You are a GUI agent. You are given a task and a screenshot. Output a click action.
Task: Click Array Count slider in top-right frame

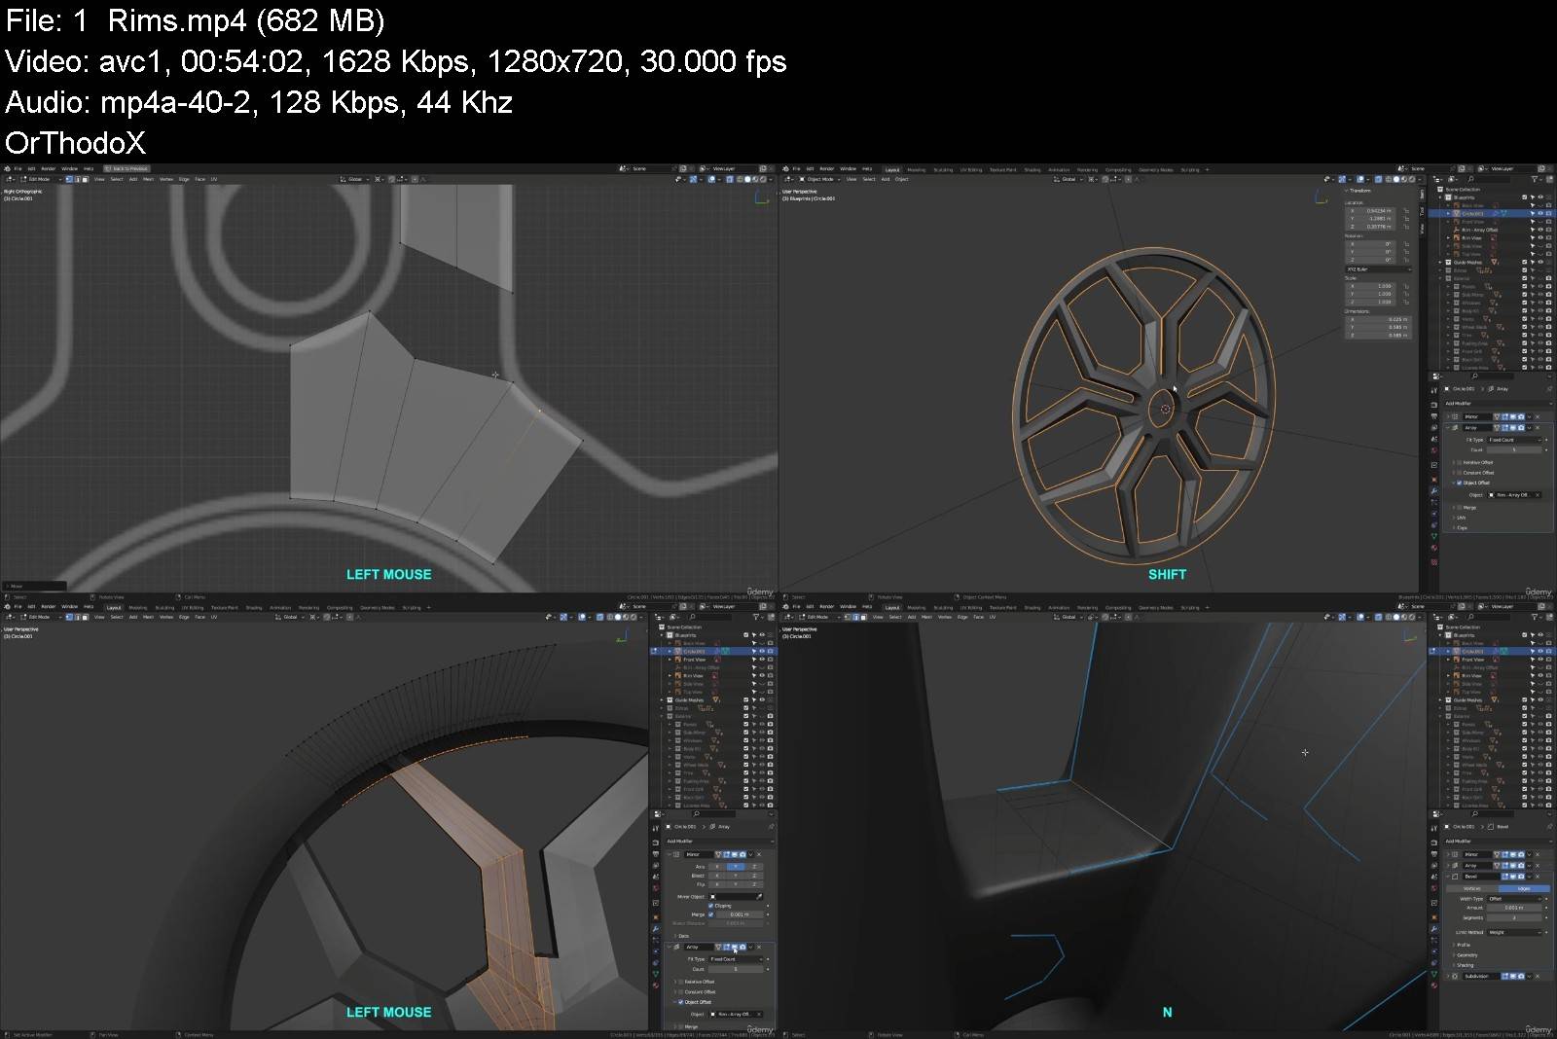(1514, 449)
